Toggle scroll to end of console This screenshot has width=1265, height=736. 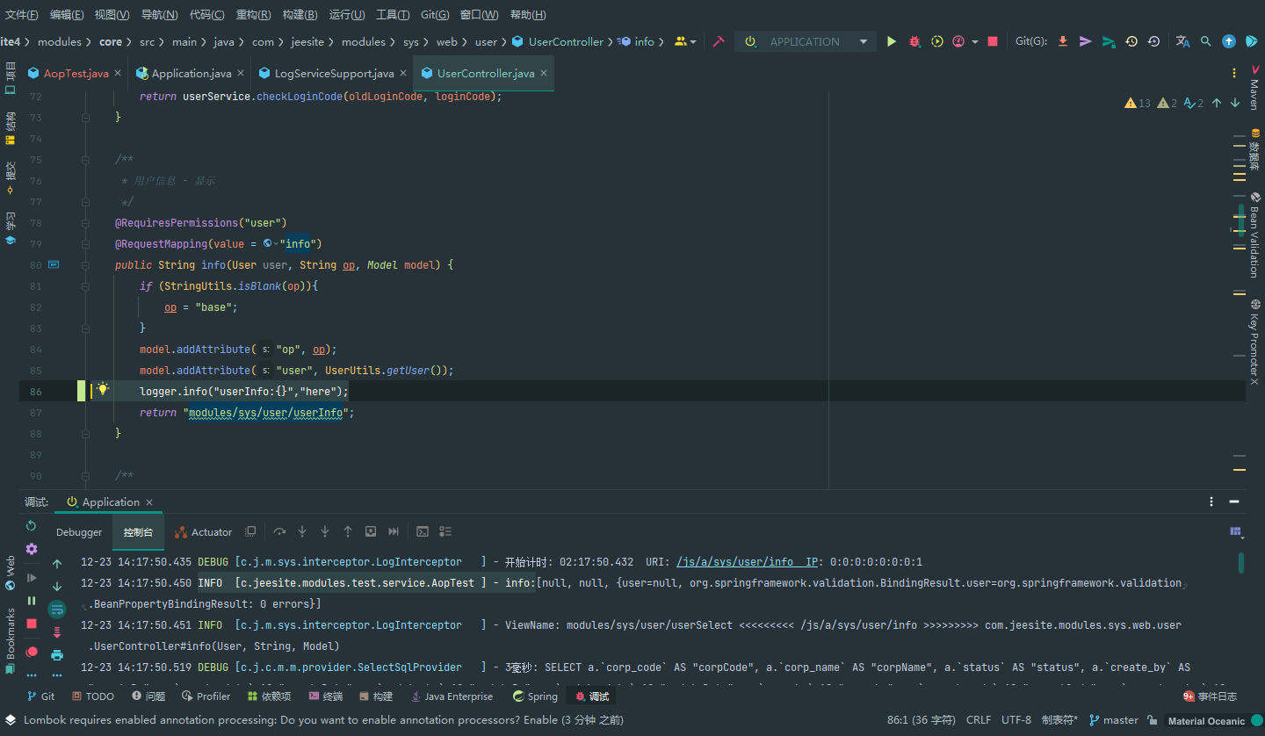[57, 632]
